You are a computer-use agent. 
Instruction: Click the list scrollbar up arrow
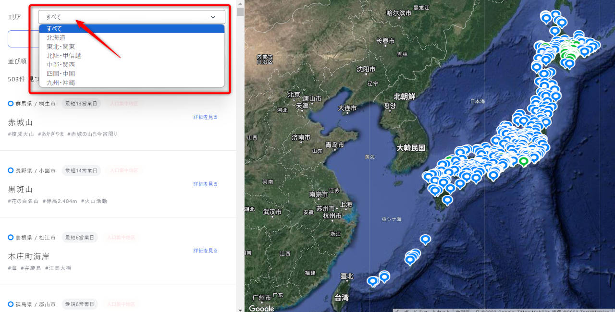point(240,3)
